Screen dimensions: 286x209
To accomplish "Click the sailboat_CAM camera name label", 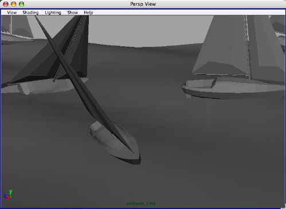I will pyautogui.click(x=141, y=203).
